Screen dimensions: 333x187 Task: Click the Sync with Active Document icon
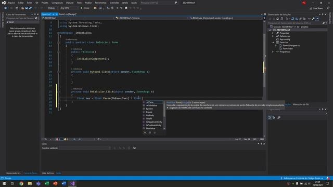click(x=292, y=19)
